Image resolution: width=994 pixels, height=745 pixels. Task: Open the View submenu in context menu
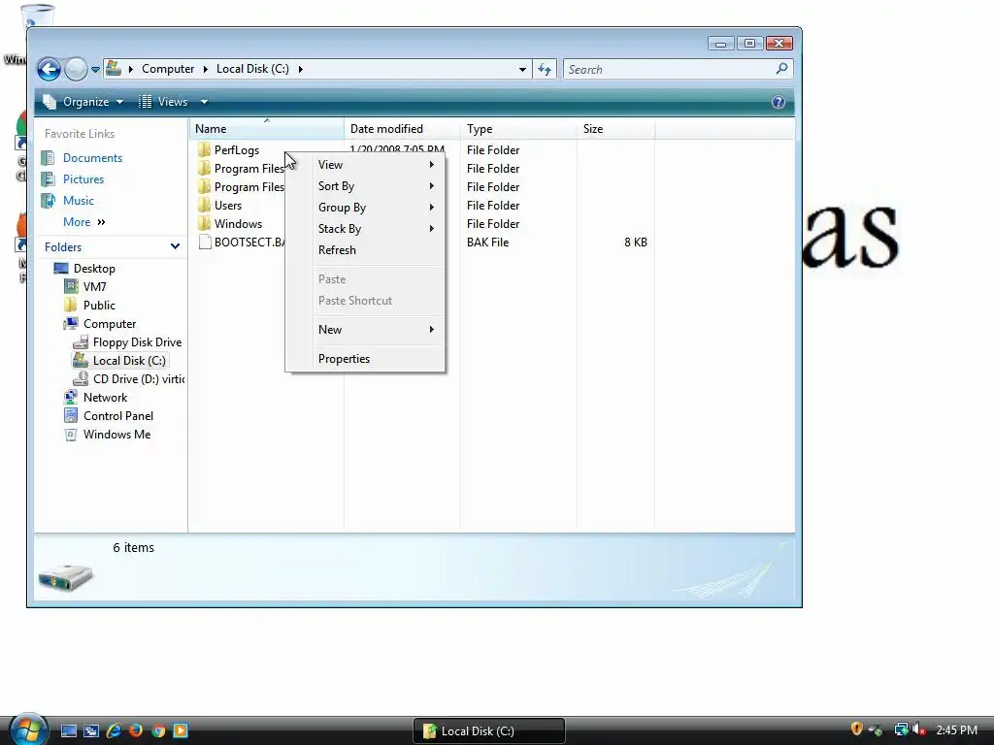[365, 165]
